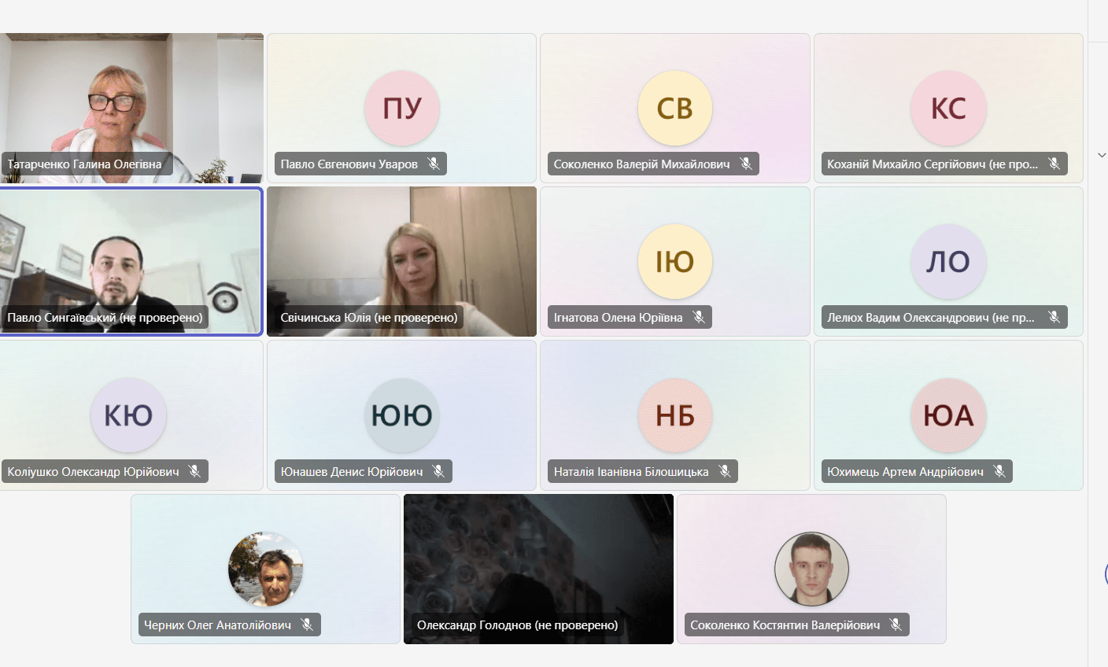Click the muted mic icon on Лелюх Вадим tile
The image size is (1108, 667).
[x=1054, y=317]
